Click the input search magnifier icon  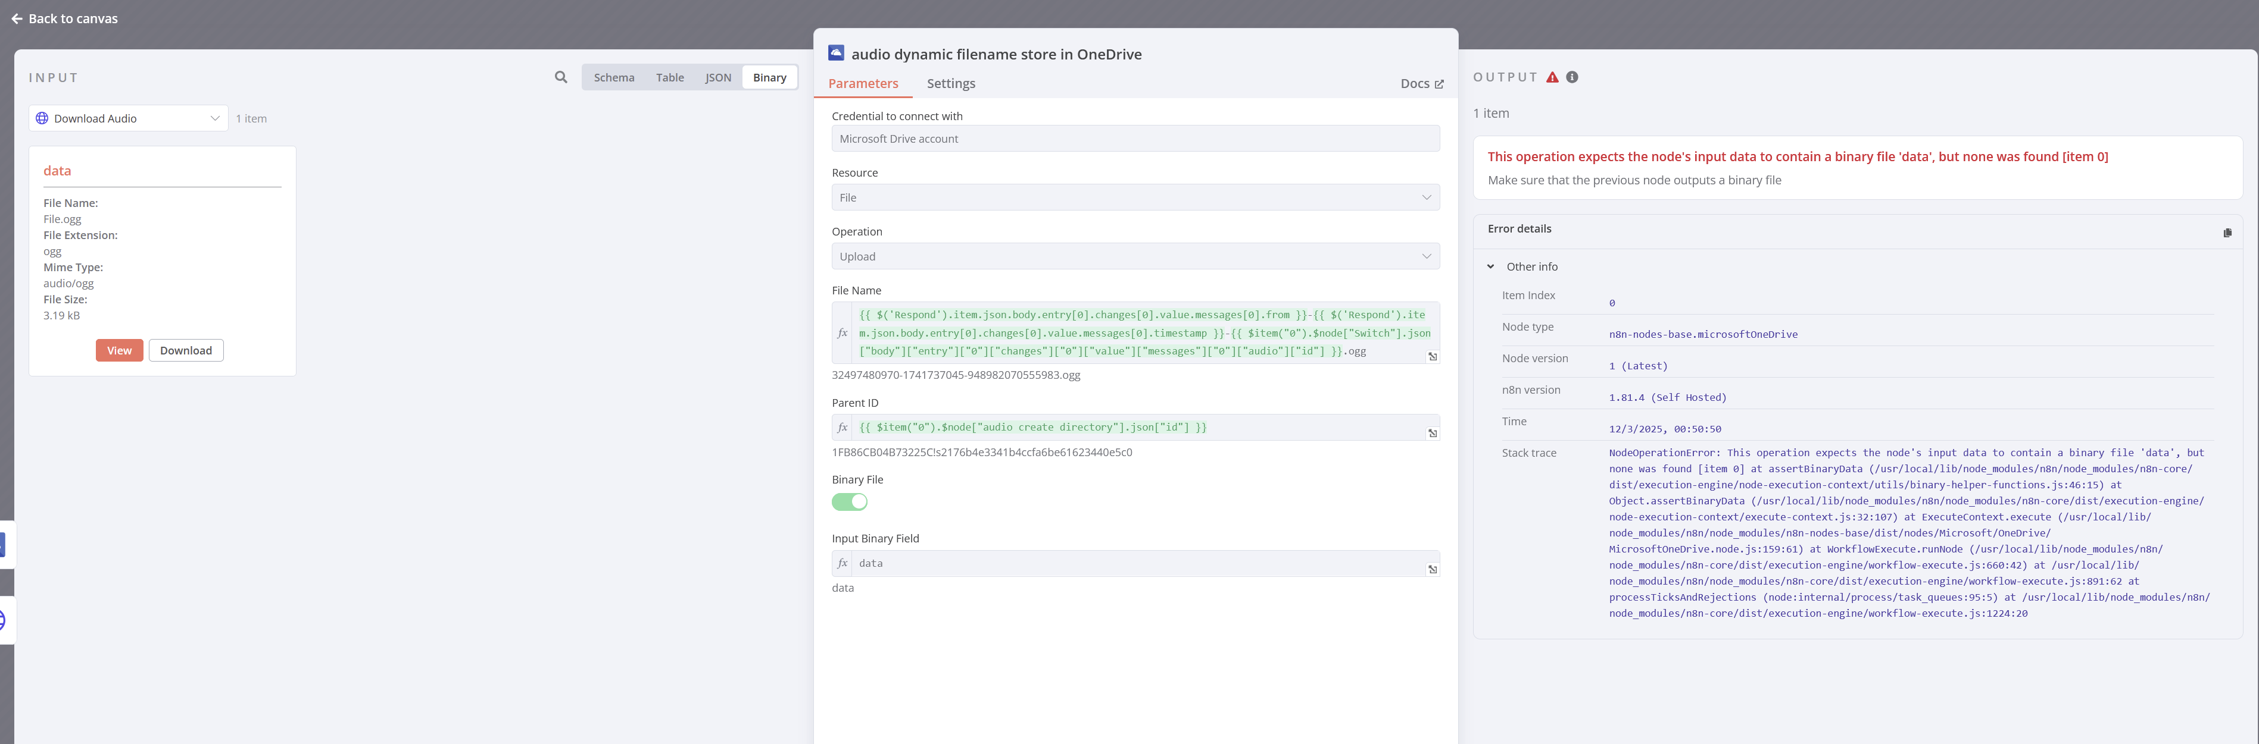560,77
